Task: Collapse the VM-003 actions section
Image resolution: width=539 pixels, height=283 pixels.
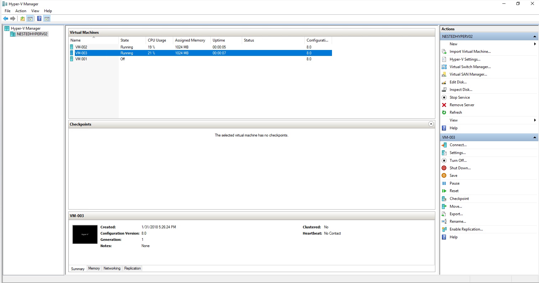Action: point(535,137)
